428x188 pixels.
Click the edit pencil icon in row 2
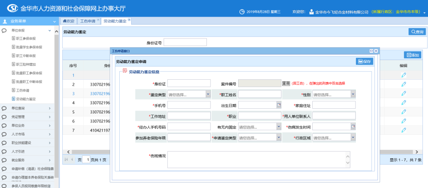click(404, 84)
